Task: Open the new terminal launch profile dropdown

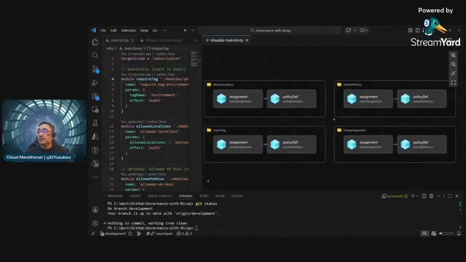Action: [417, 196]
